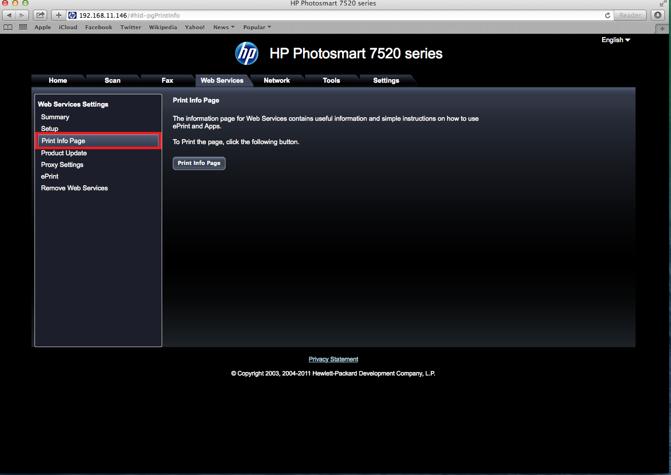The width and height of the screenshot is (671, 475).
Task: Open the Settings tab
Action: [386, 80]
